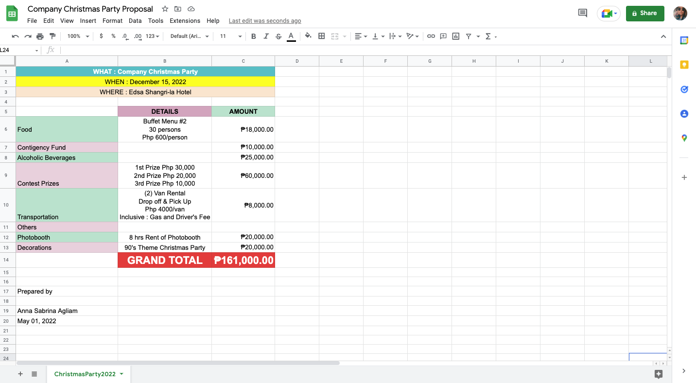Click the horizontal scrollbar
Image resolution: width=696 pixels, height=383 pixels.
[x=178, y=363]
